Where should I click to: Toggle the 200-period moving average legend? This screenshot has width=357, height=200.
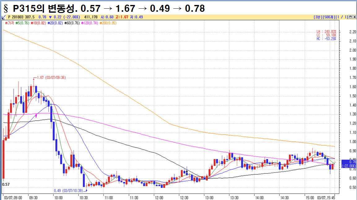point(101,23)
